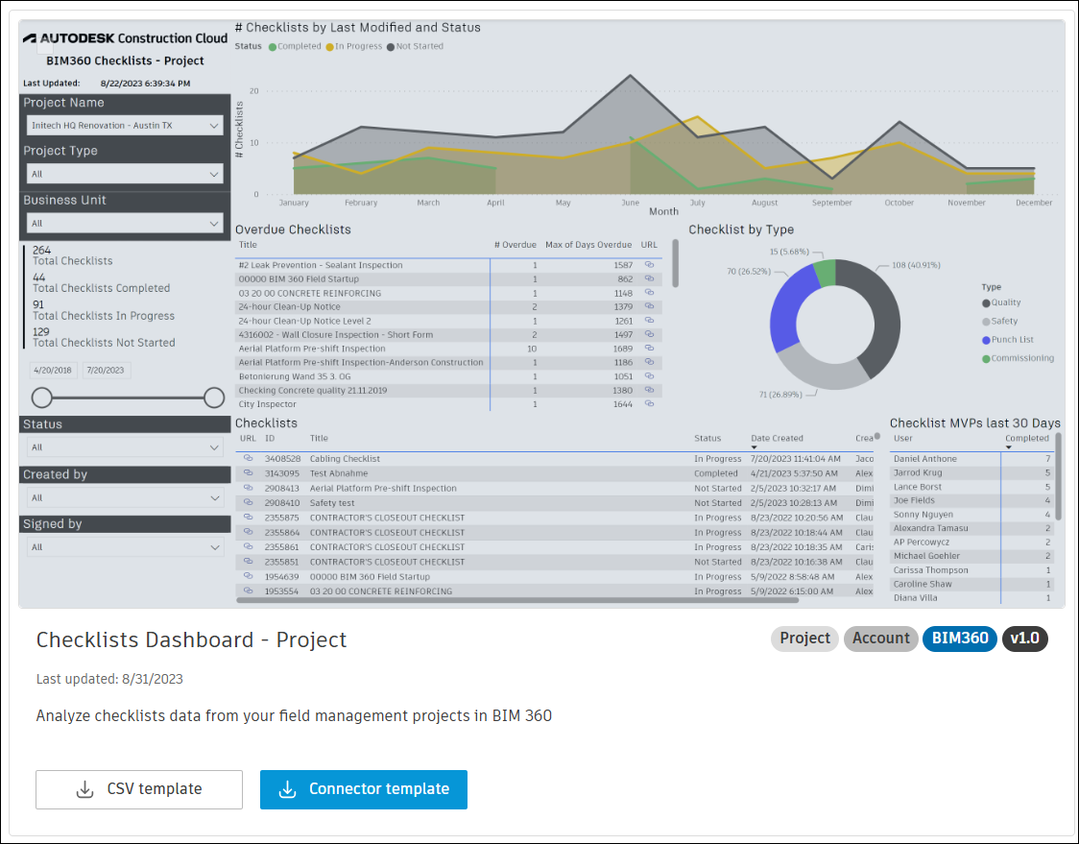Open URL link for Checking Concrete quality row
The width and height of the screenshot is (1079, 844).
click(649, 390)
